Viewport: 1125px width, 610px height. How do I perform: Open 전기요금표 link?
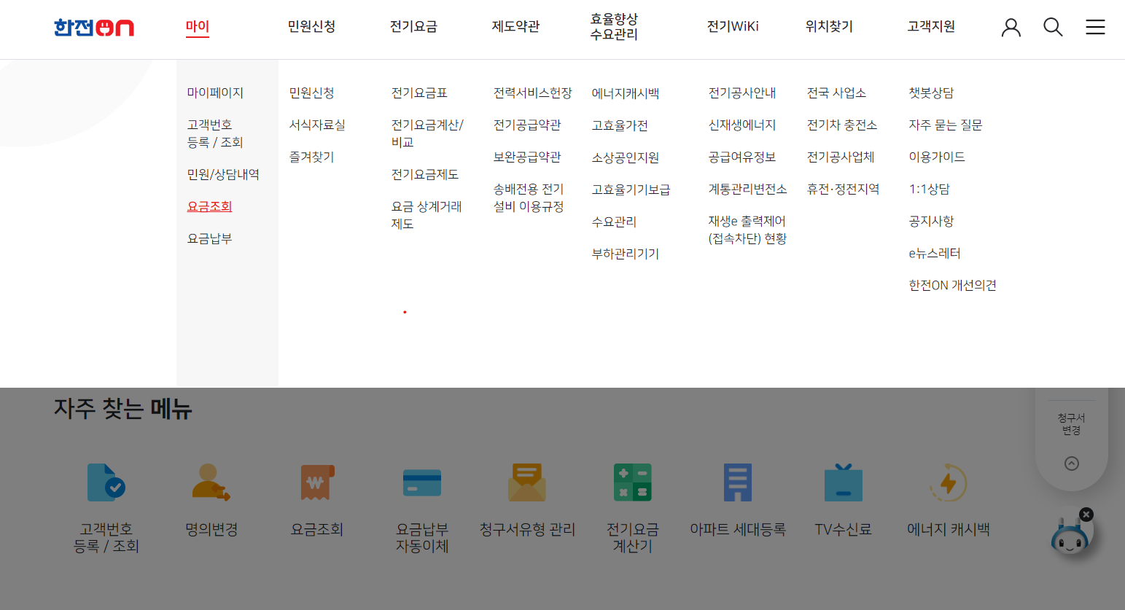tap(419, 93)
